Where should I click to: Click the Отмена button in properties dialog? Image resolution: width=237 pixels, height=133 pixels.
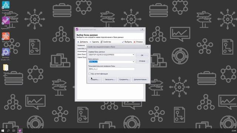pyautogui.click(x=142, y=61)
